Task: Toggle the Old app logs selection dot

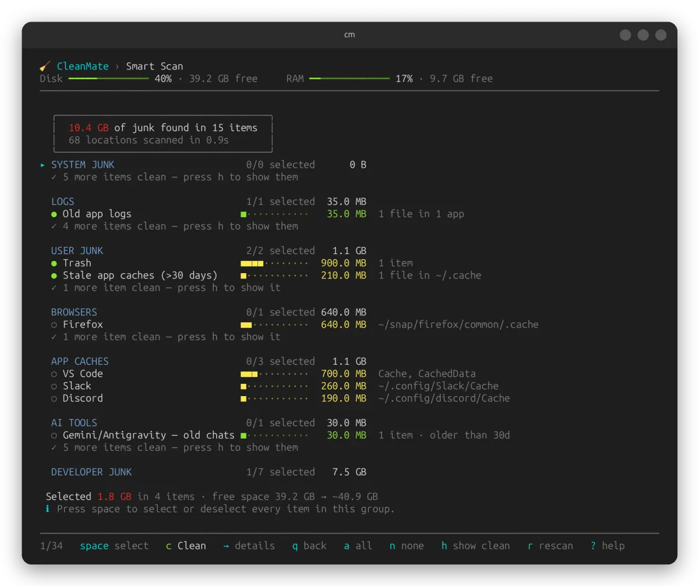Action: click(54, 214)
